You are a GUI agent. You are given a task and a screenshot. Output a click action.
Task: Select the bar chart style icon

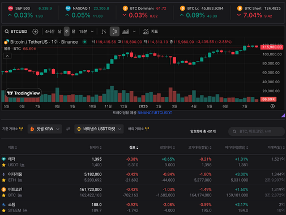coord(104,32)
